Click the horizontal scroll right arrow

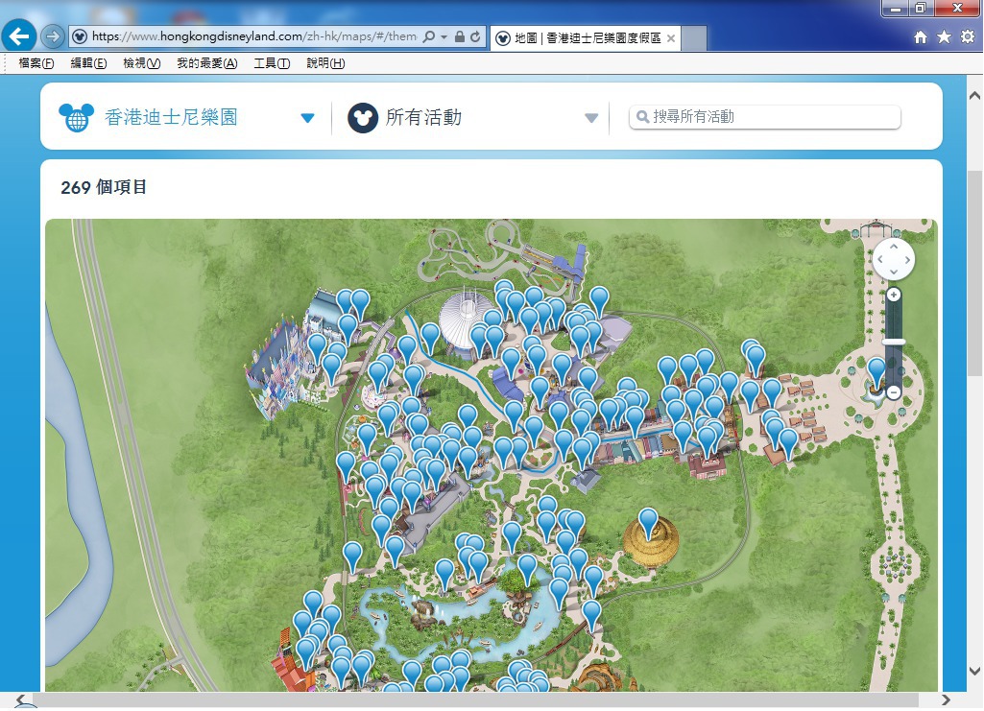click(x=946, y=699)
